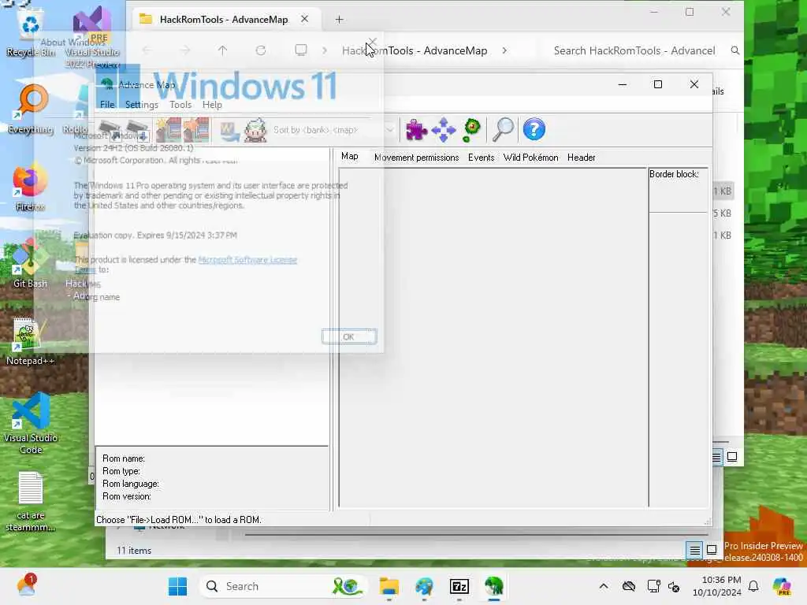807x605 pixels.
Task: Click the File Explorer Refresh button
Action: [x=261, y=50]
